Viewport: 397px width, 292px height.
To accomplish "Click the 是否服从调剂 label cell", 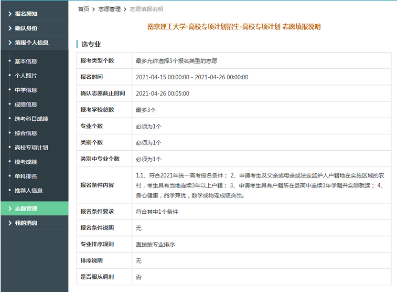I will point(104,277).
